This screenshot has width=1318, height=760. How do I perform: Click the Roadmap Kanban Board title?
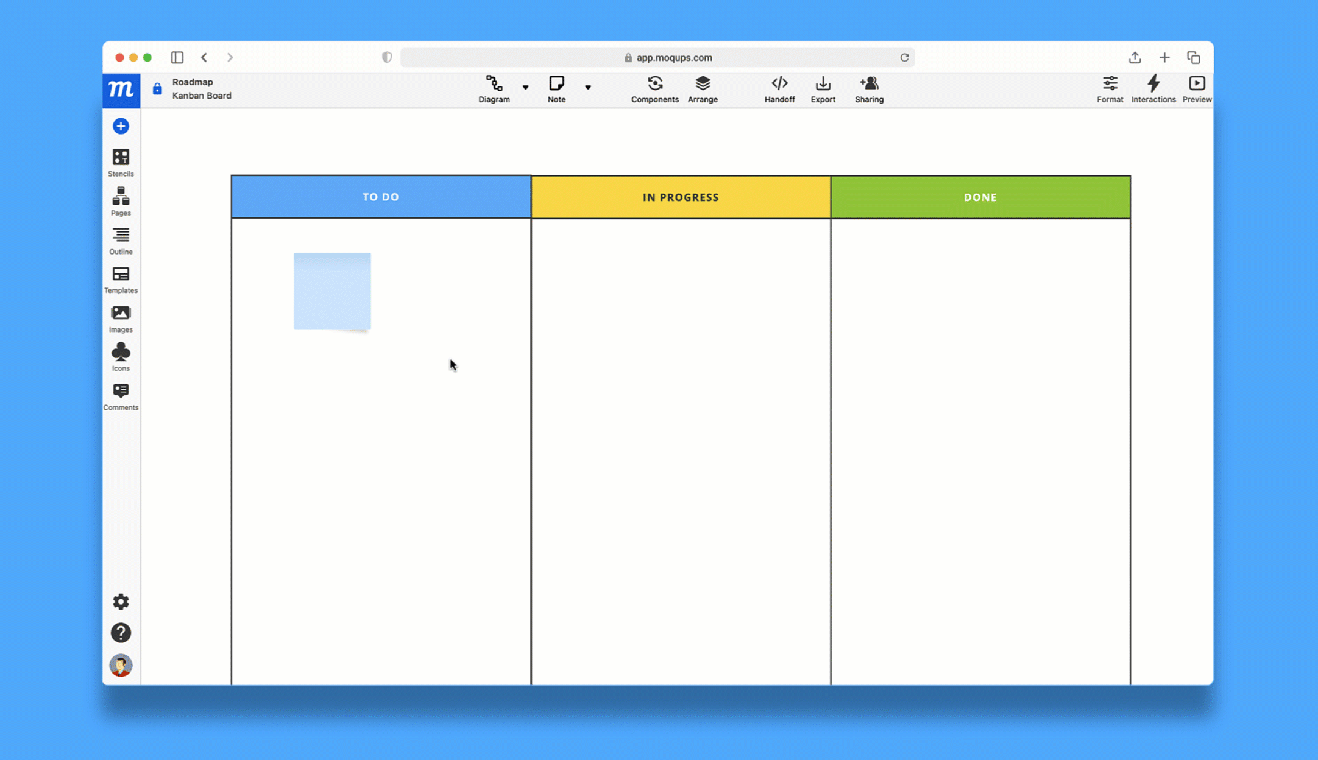point(202,89)
